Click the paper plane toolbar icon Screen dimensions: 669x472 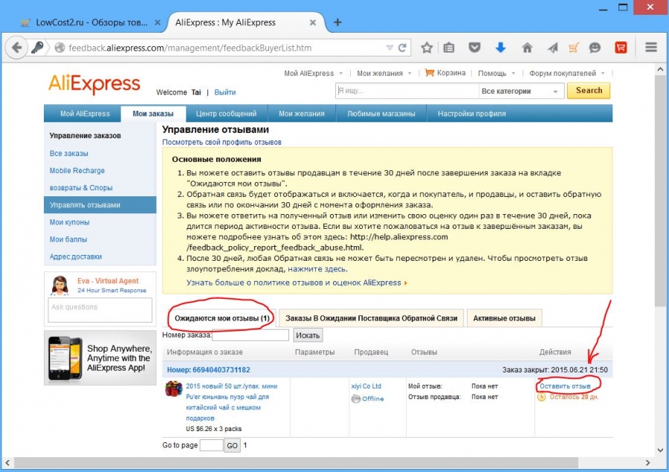coord(552,48)
